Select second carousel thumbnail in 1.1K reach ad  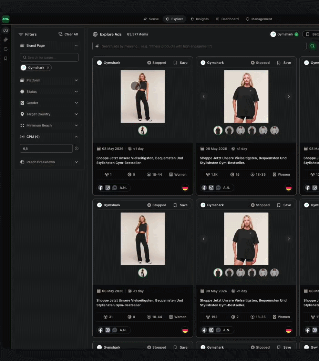(x=229, y=130)
